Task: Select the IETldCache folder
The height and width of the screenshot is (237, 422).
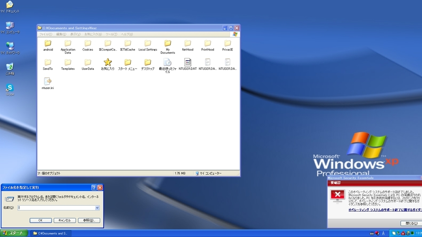Action: [128, 45]
